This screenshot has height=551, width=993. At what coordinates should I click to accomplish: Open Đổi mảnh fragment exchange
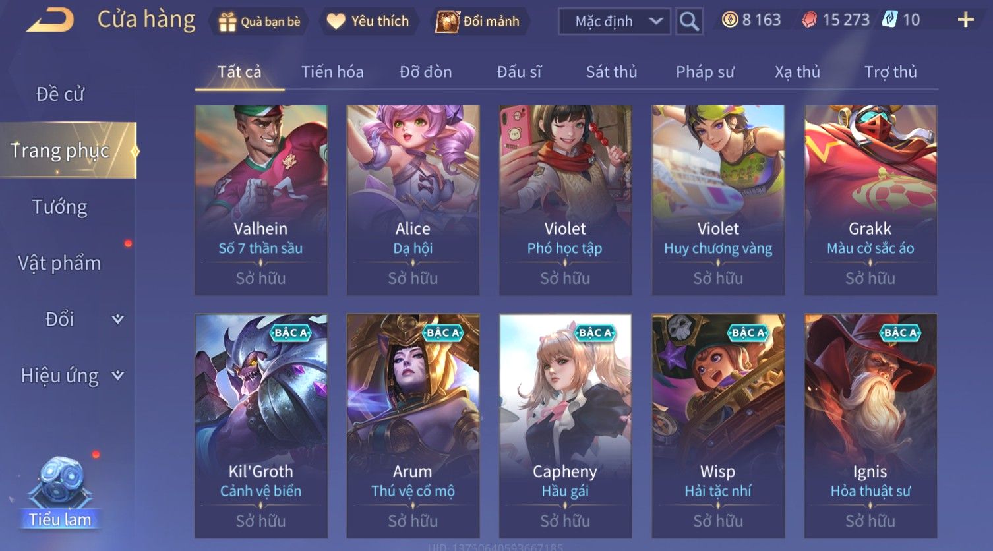click(x=447, y=22)
